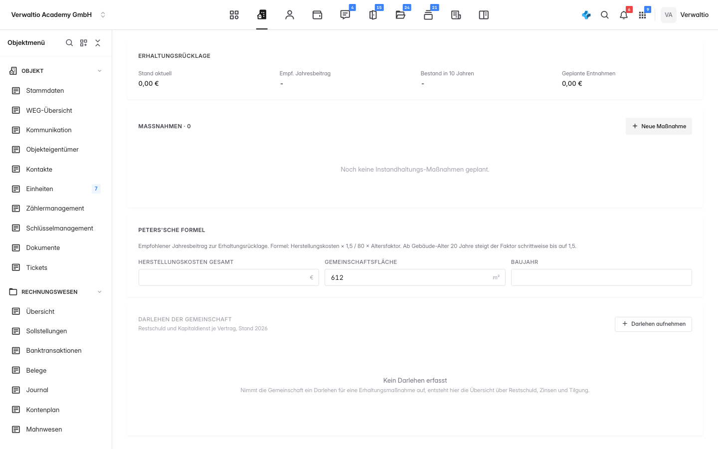Open Schlüsselmanagement from the sidebar
This screenshot has width=718, height=449.
pyautogui.click(x=56, y=228)
